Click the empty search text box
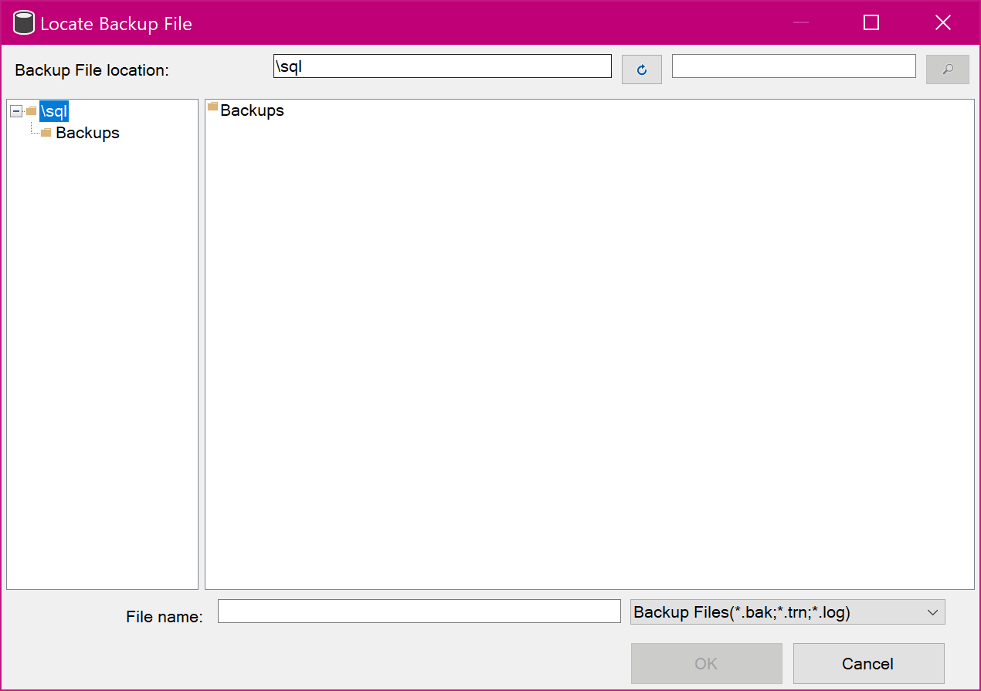 pyautogui.click(x=793, y=66)
